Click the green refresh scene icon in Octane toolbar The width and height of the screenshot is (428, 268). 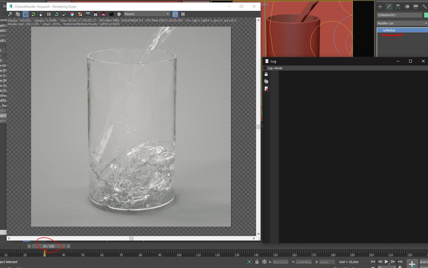(x=33, y=14)
